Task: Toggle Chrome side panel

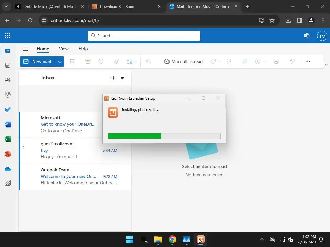Action: (x=300, y=20)
